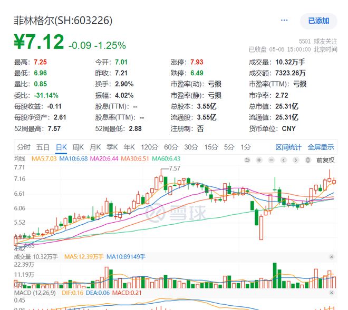348x310 pixels.
Task: Click the MACD:0.21 indicator value
Action: point(127,293)
